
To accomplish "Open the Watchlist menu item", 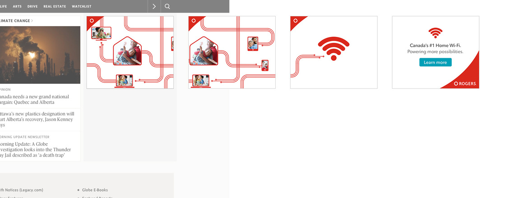I will tap(82, 6).
